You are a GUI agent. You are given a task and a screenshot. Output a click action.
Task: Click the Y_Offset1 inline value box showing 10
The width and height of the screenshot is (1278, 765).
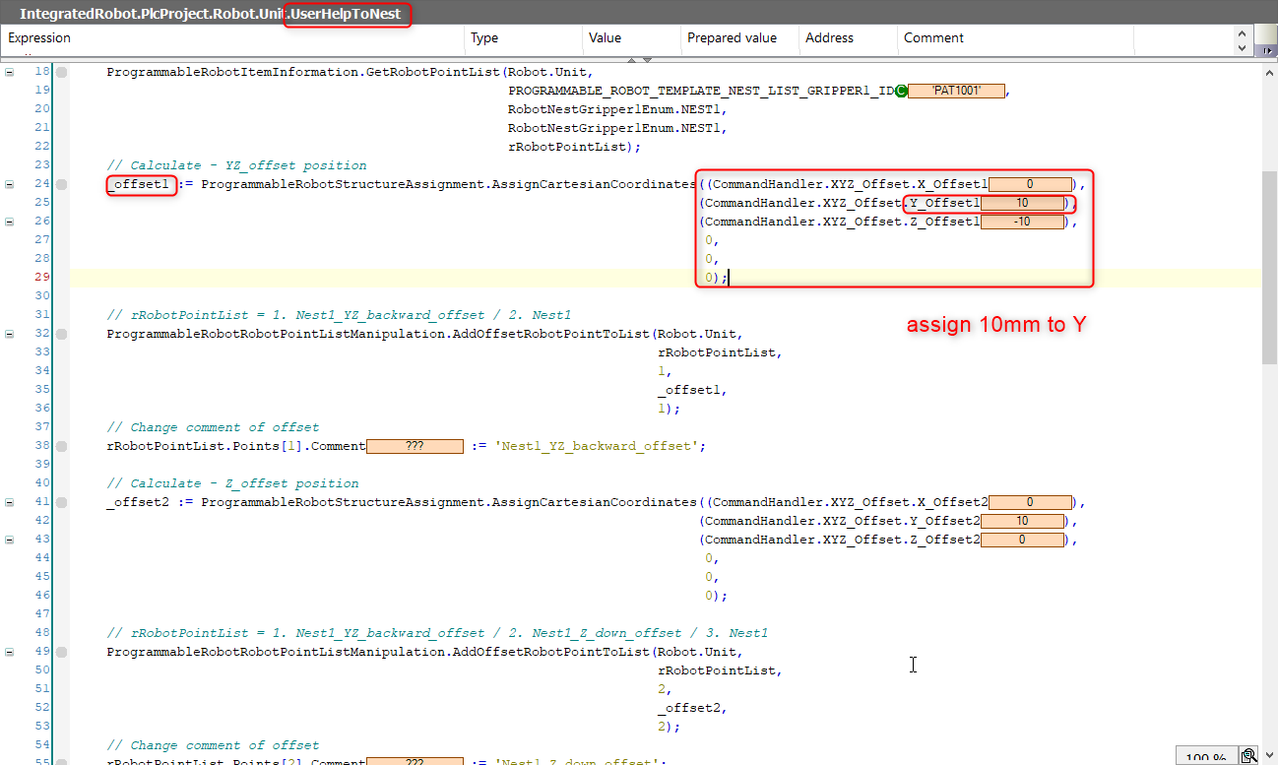click(1022, 204)
